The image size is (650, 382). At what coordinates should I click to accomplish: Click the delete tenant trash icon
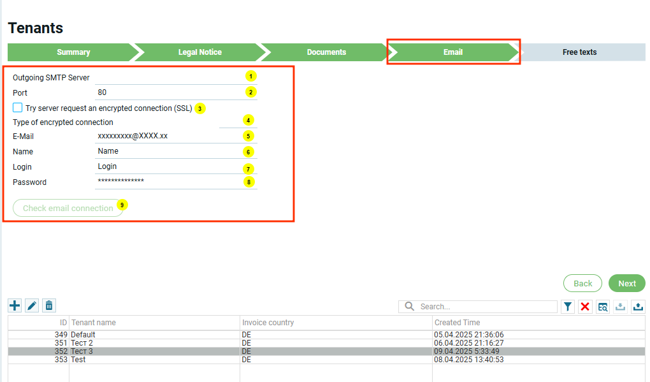coord(49,305)
